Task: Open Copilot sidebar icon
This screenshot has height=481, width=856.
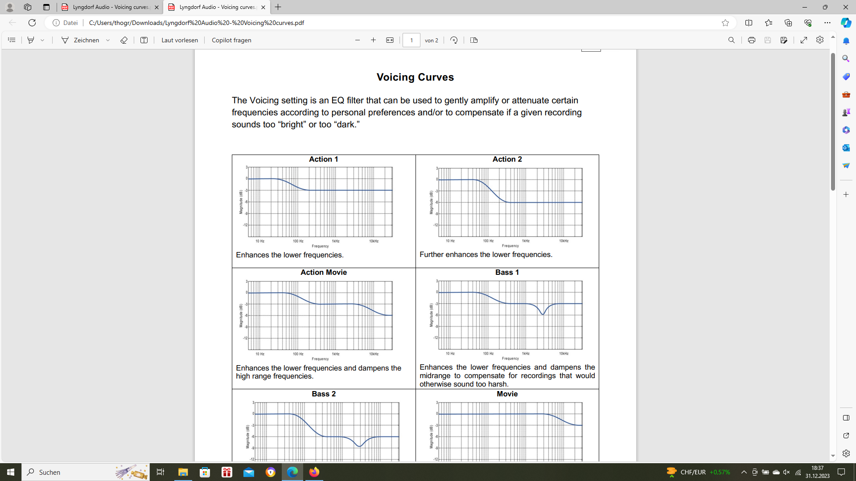Action: pyautogui.click(x=846, y=23)
